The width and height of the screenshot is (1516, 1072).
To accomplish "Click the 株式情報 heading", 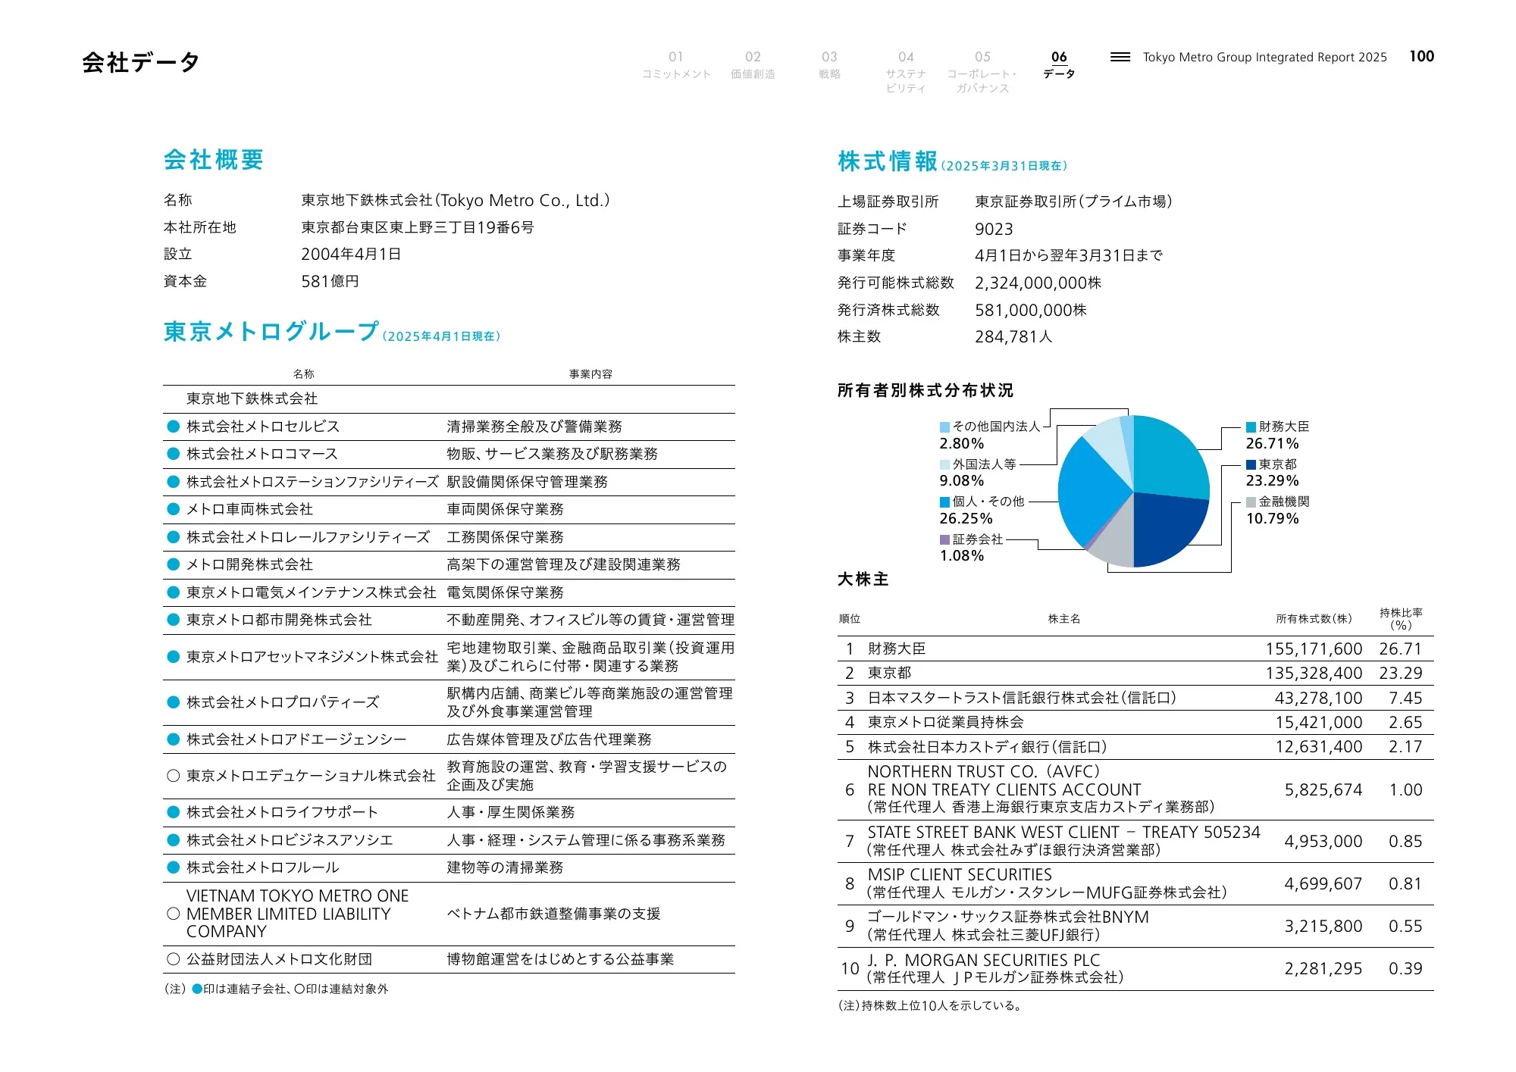I will (x=888, y=161).
